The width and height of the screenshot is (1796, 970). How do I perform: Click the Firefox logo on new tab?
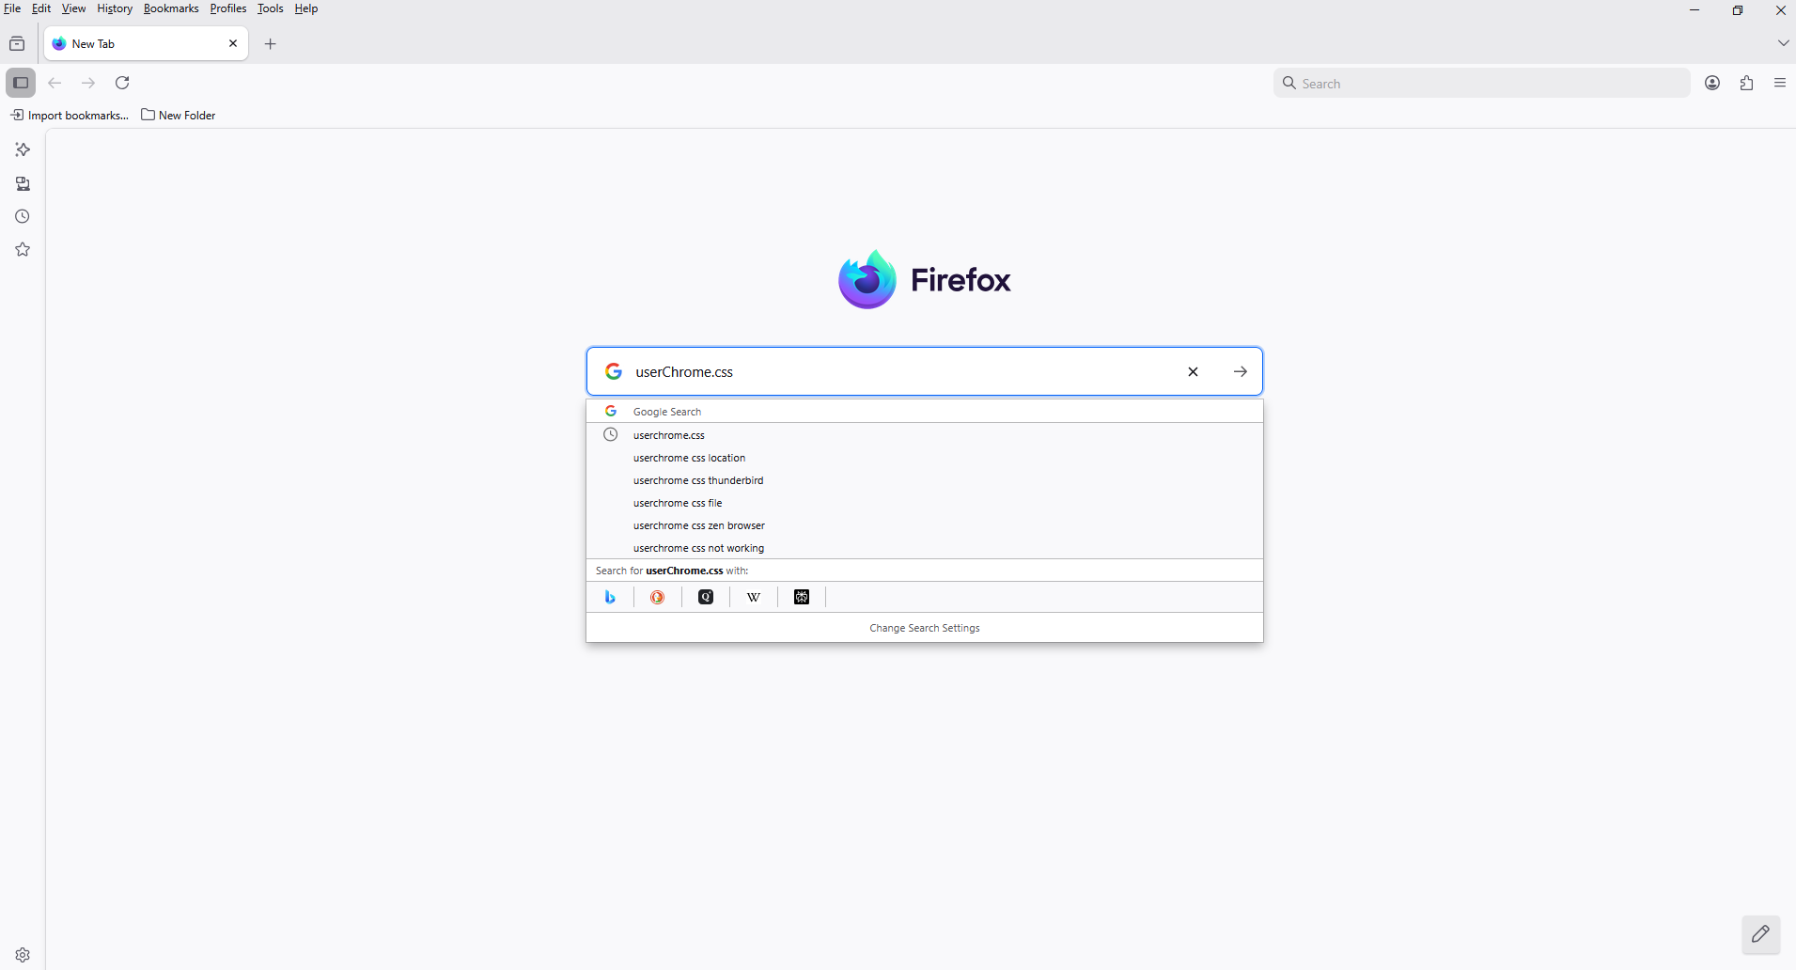(x=925, y=279)
